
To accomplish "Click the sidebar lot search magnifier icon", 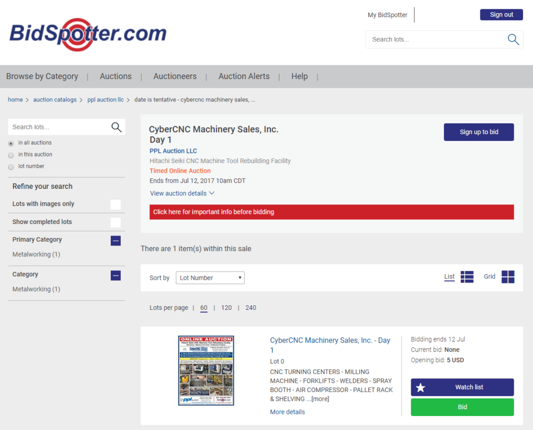I will point(117,127).
